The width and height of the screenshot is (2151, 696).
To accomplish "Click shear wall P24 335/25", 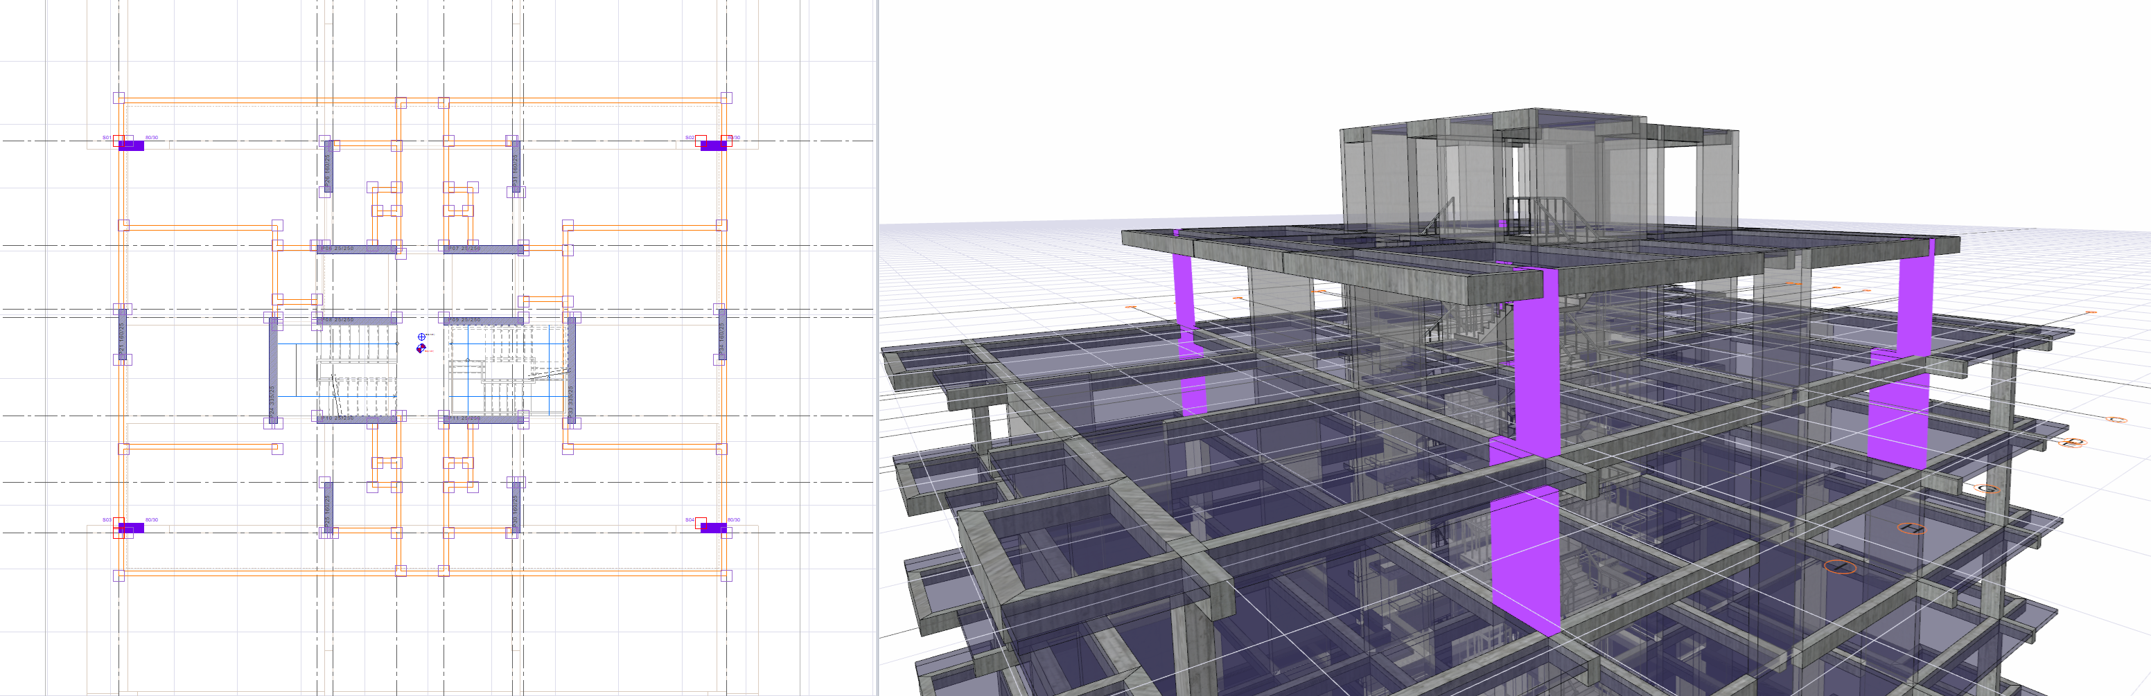I will pyautogui.click(x=273, y=370).
